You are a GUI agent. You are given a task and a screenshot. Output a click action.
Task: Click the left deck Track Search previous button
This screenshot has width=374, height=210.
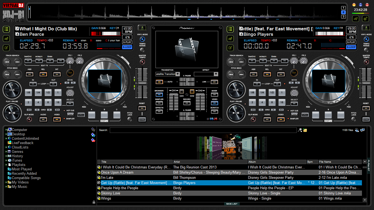[x=7, y=62]
